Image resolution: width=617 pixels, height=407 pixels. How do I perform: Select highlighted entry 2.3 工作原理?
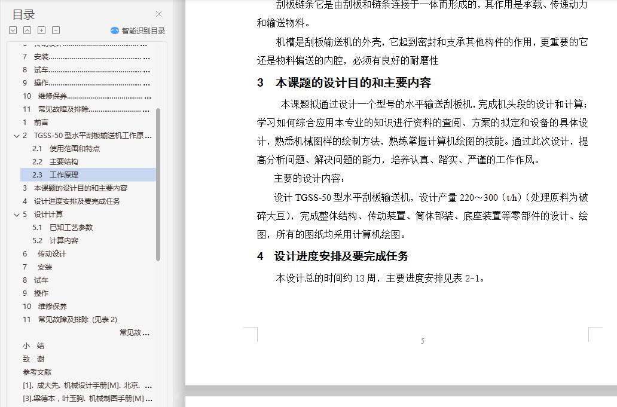[88, 175]
